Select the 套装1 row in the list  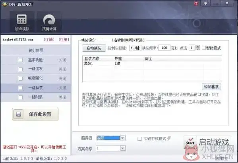tap(152, 64)
